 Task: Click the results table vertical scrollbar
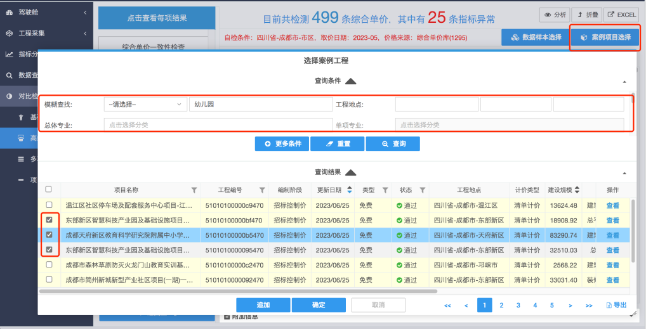click(x=633, y=231)
